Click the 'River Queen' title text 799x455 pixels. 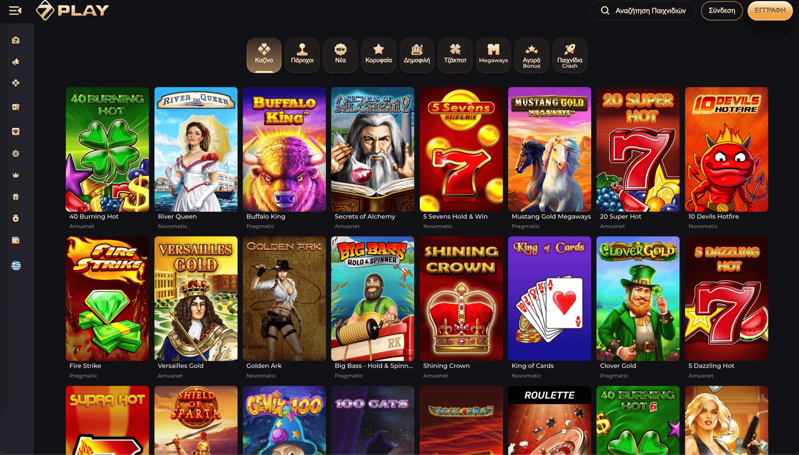coord(177,216)
